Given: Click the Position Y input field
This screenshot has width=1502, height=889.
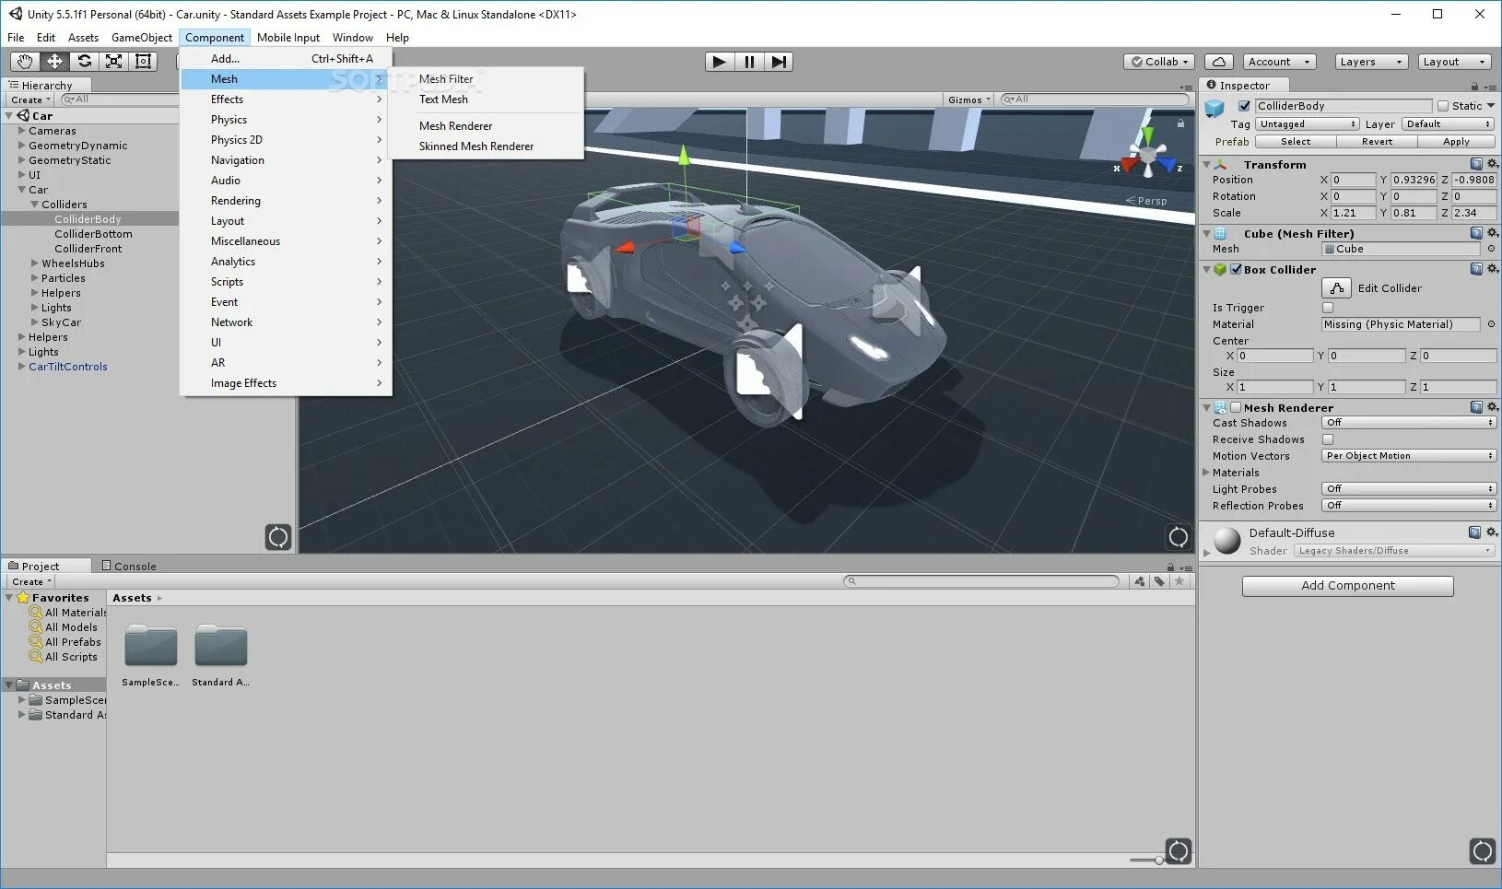Looking at the screenshot, I should tap(1414, 180).
